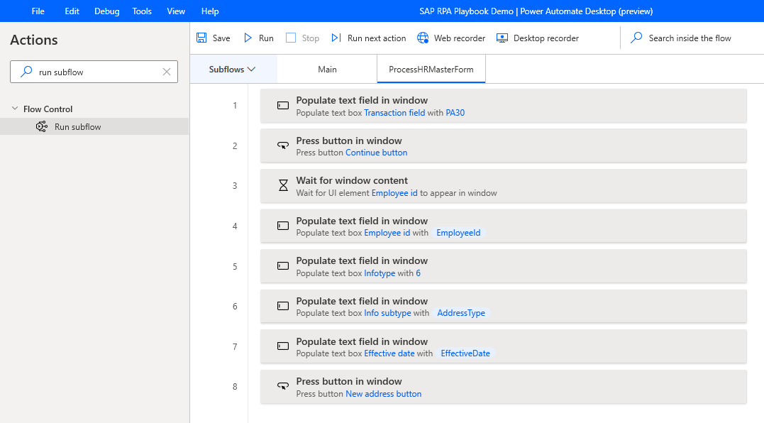This screenshot has height=423, width=764.
Task: Click New address button link in step 8
Action: point(384,394)
